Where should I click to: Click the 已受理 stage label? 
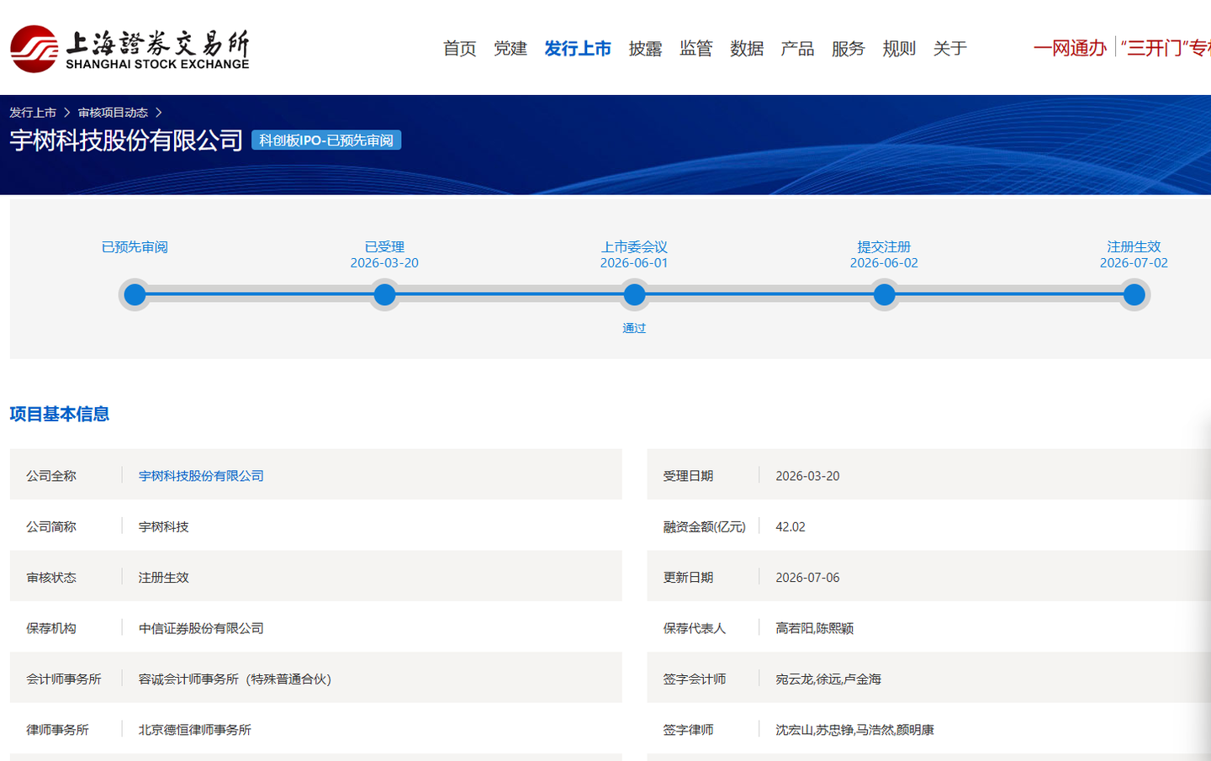pyautogui.click(x=384, y=247)
